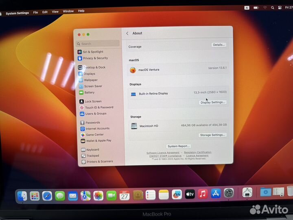
Task: Launch Finder from the Dock
Action: click(x=22, y=196)
